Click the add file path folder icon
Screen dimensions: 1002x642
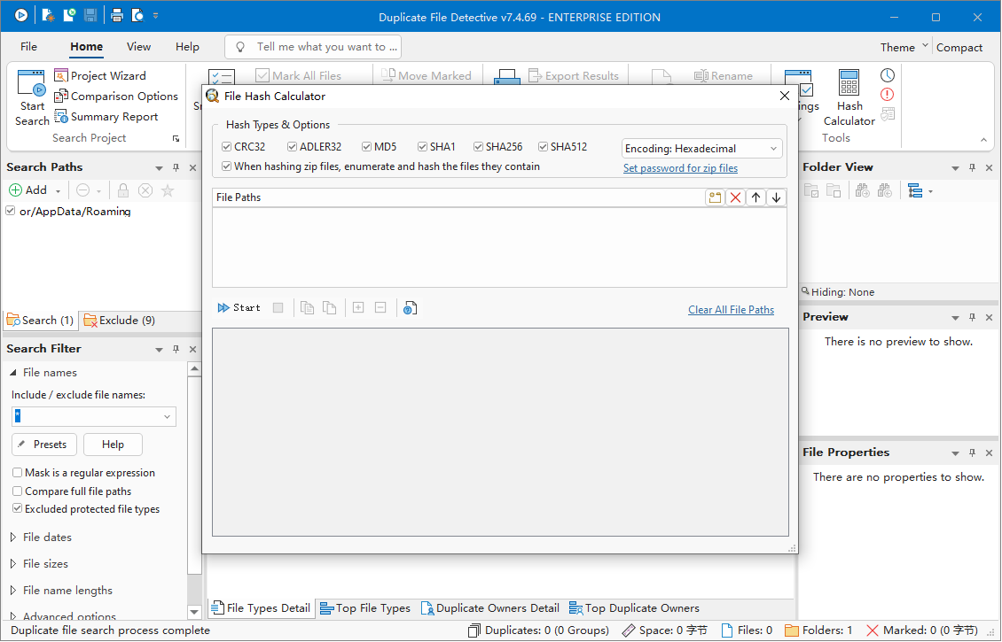(714, 197)
